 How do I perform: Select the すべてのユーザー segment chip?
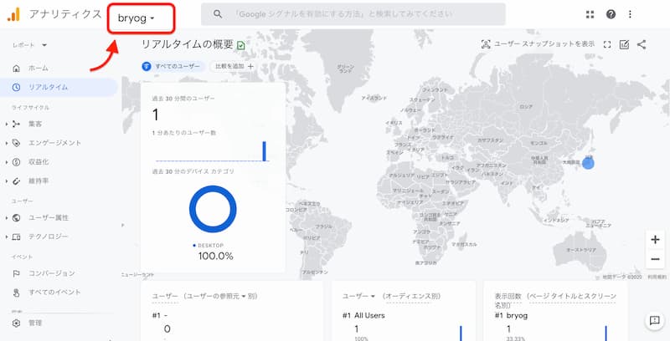click(x=173, y=67)
